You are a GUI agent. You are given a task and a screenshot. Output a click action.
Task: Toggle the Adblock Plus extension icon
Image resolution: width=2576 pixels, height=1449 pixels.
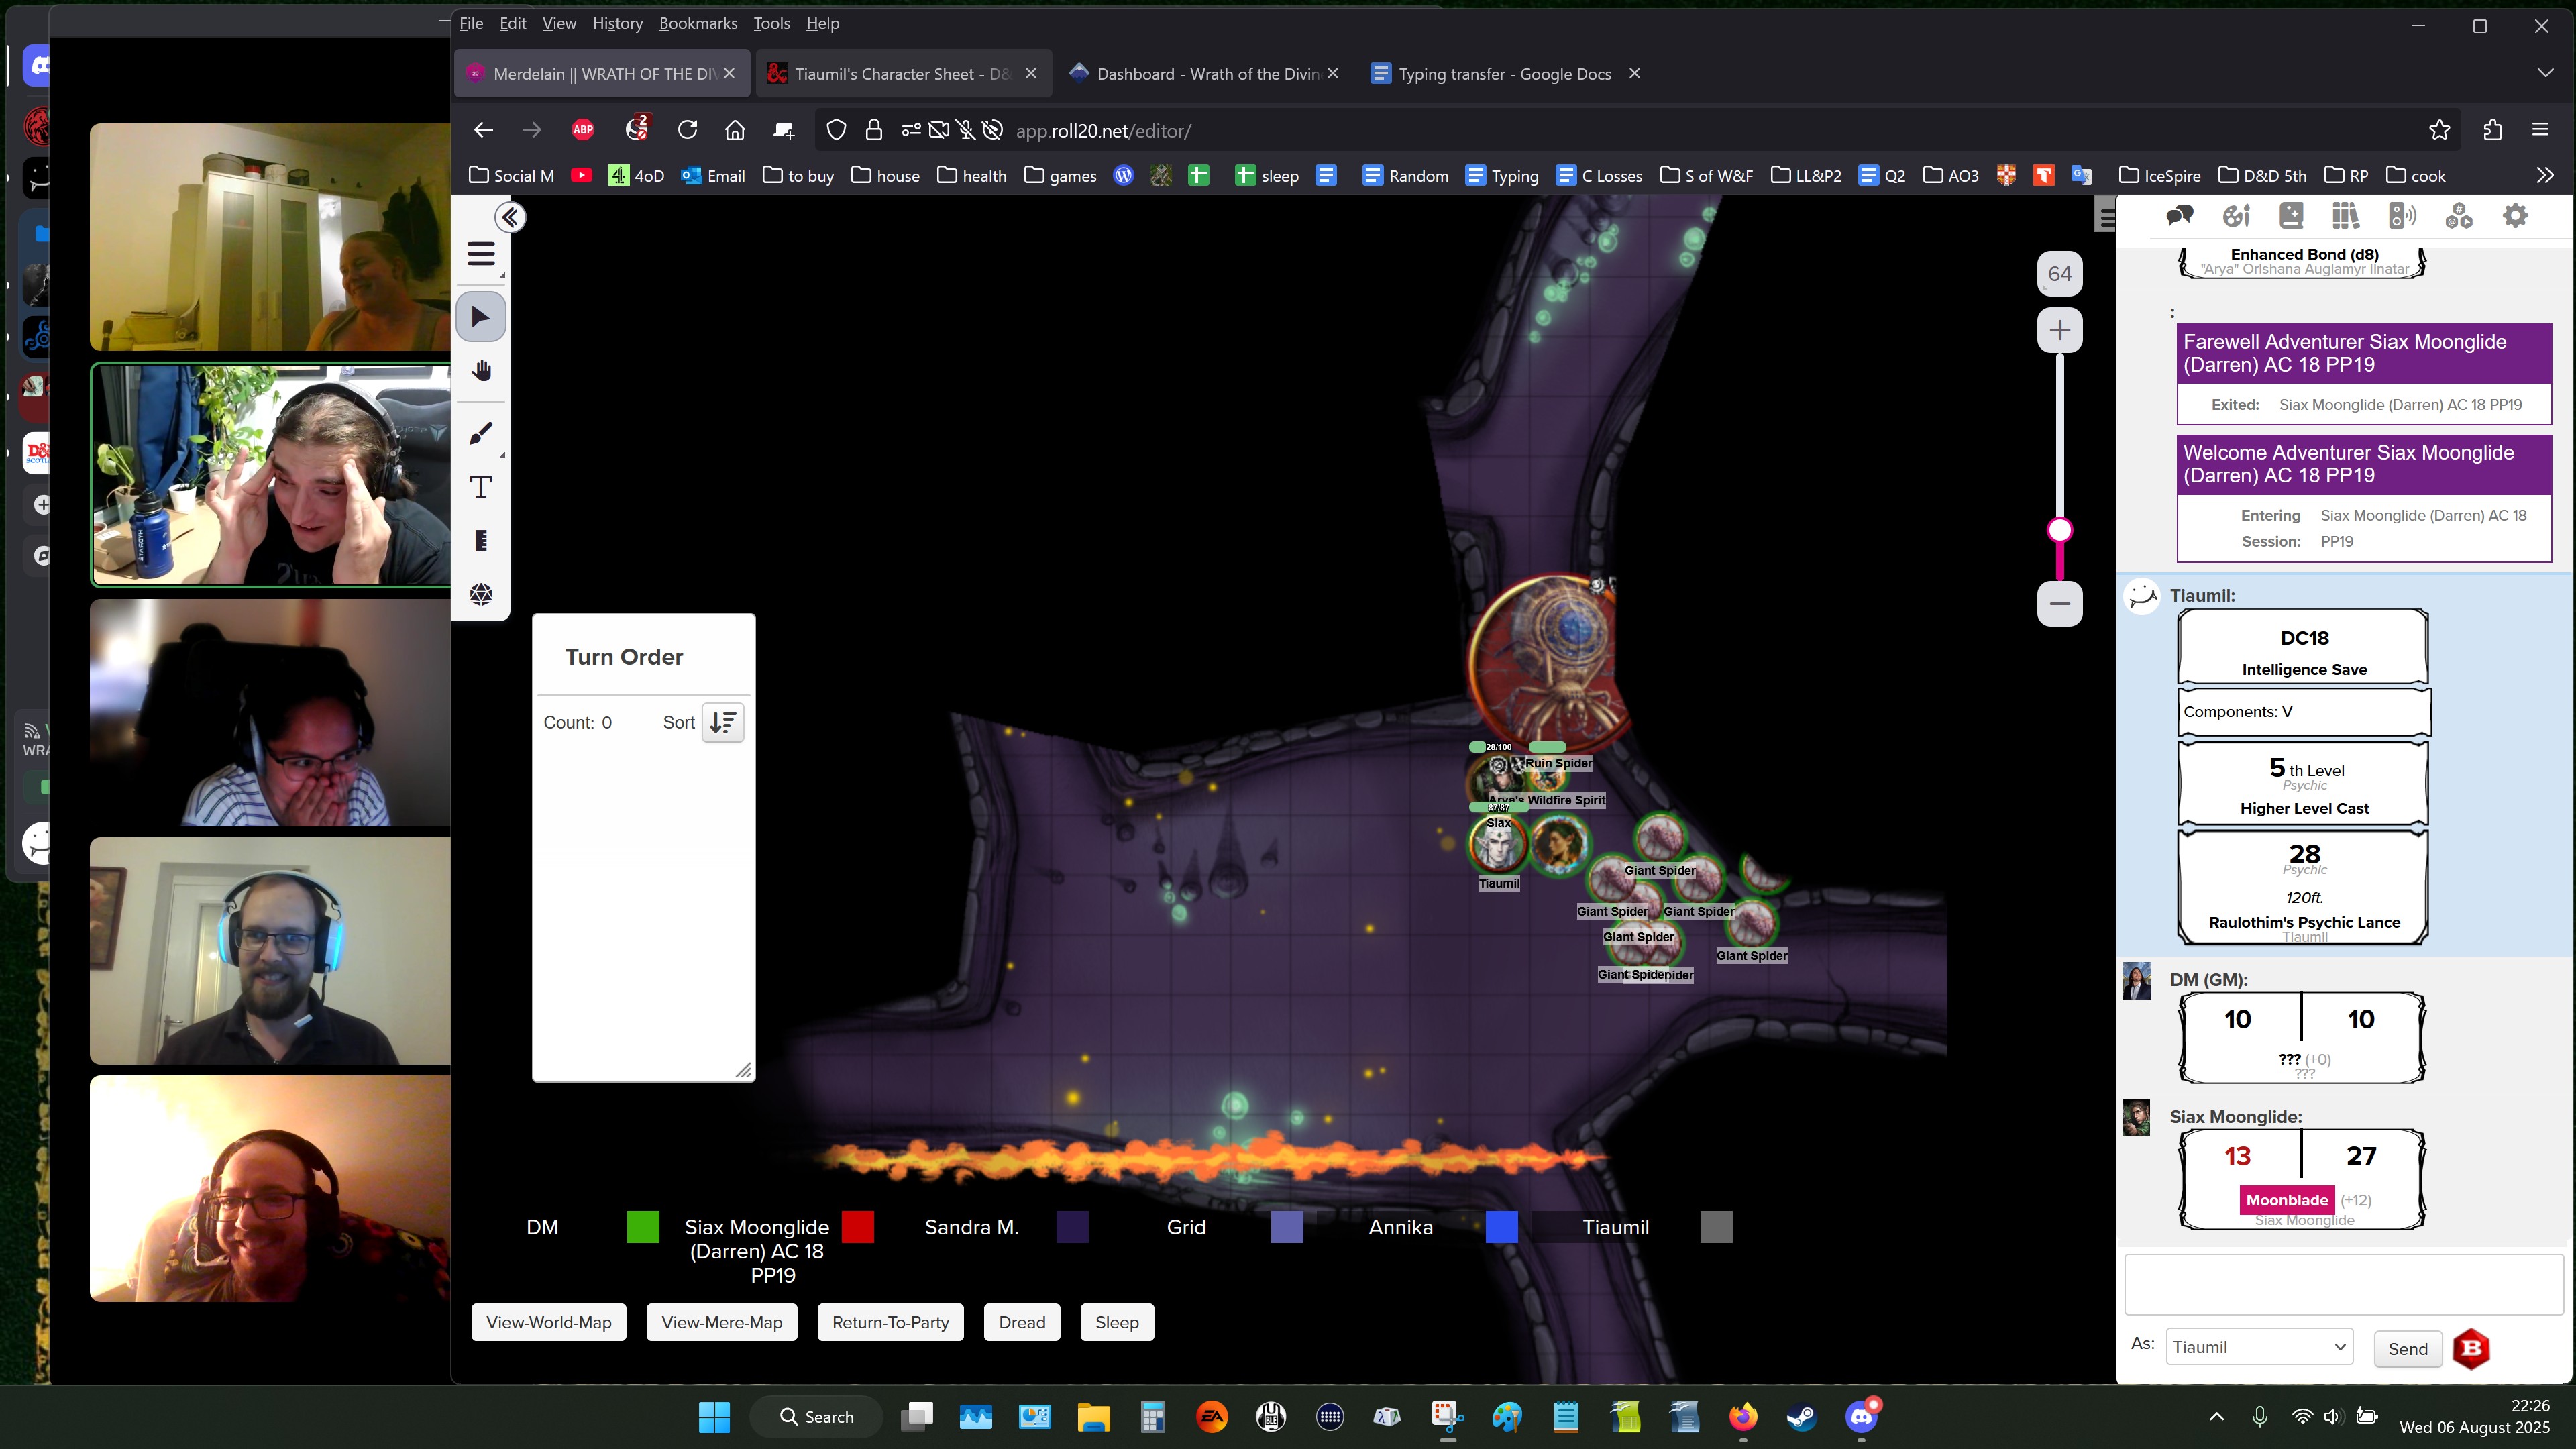[583, 130]
